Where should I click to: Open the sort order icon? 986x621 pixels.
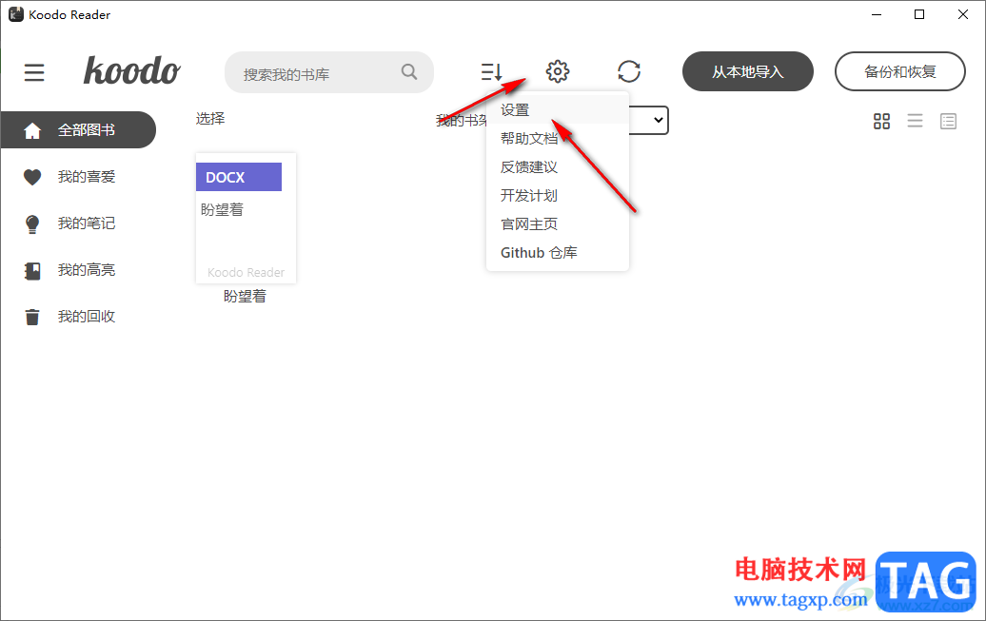(x=491, y=71)
